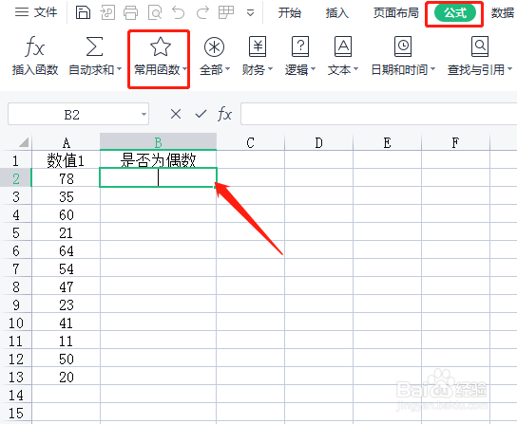Click cell with value 20
The image size is (517, 424).
(x=66, y=377)
